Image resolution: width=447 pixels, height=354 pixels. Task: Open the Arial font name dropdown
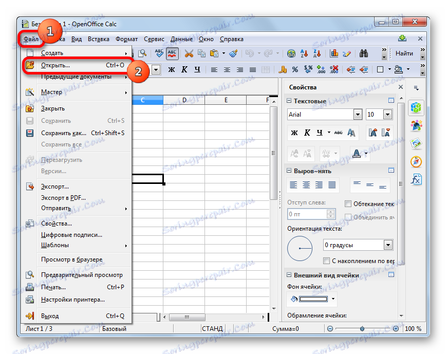click(358, 115)
